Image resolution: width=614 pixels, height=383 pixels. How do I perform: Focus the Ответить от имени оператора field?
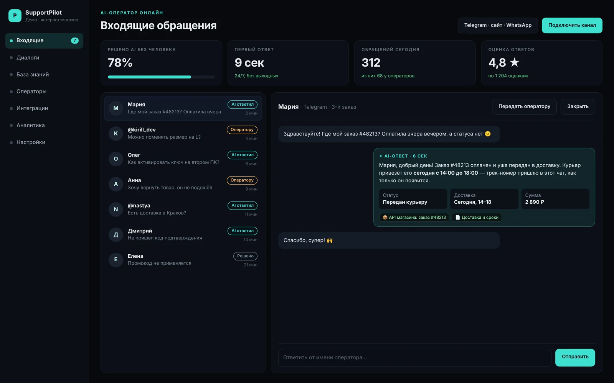(x=414, y=358)
